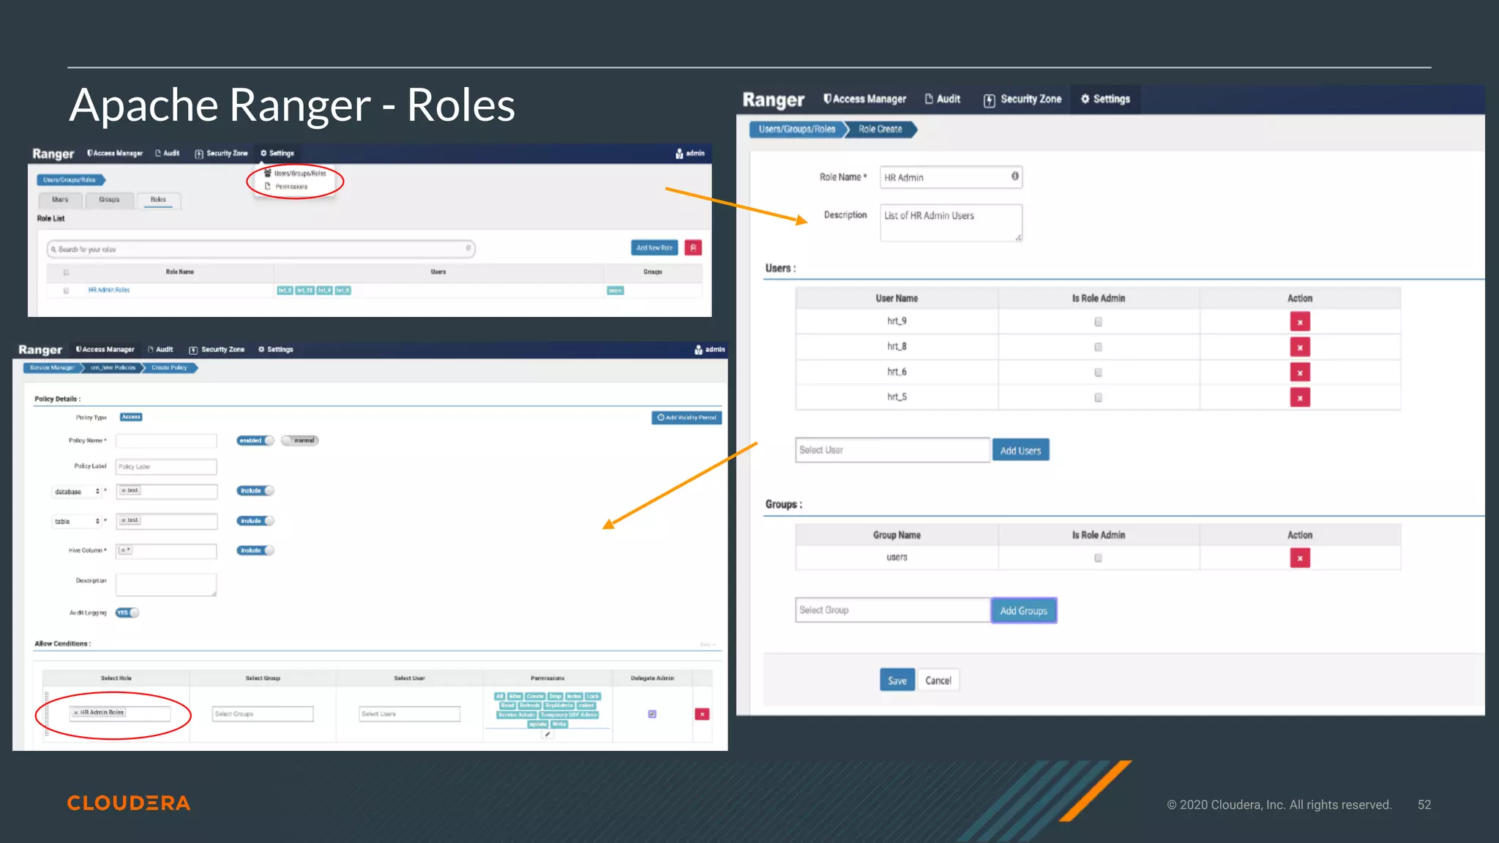Click the red role delete icon beside Add New Role
Viewport: 1499px width, 843px height.
(692, 248)
